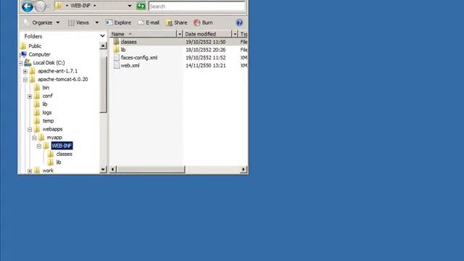The image size is (464, 261).
Task: Click into the Search box
Action: [x=197, y=7]
